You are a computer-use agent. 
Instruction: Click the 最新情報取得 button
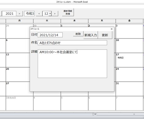[x=68, y=12]
